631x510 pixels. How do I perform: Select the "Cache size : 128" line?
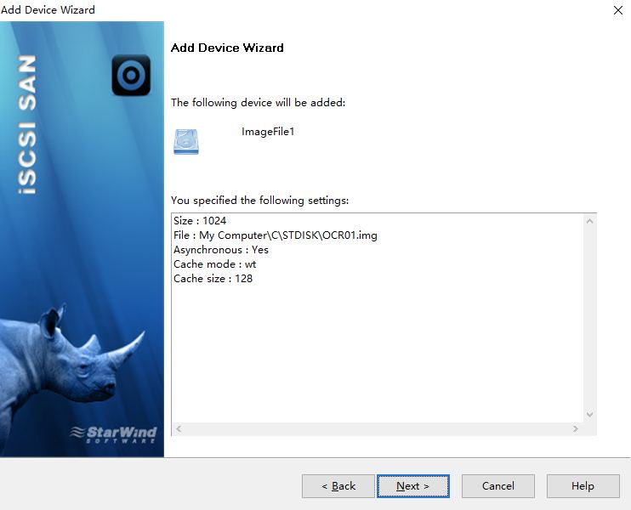[213, 279]
